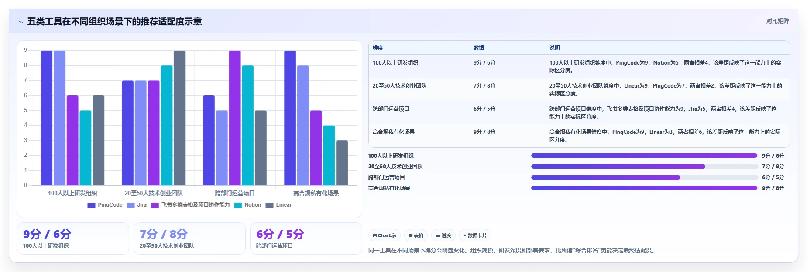Screen dimensions: 807x272
Task: Click 7分 / 8分 value beside the progress bar
Action: point(773,167)
